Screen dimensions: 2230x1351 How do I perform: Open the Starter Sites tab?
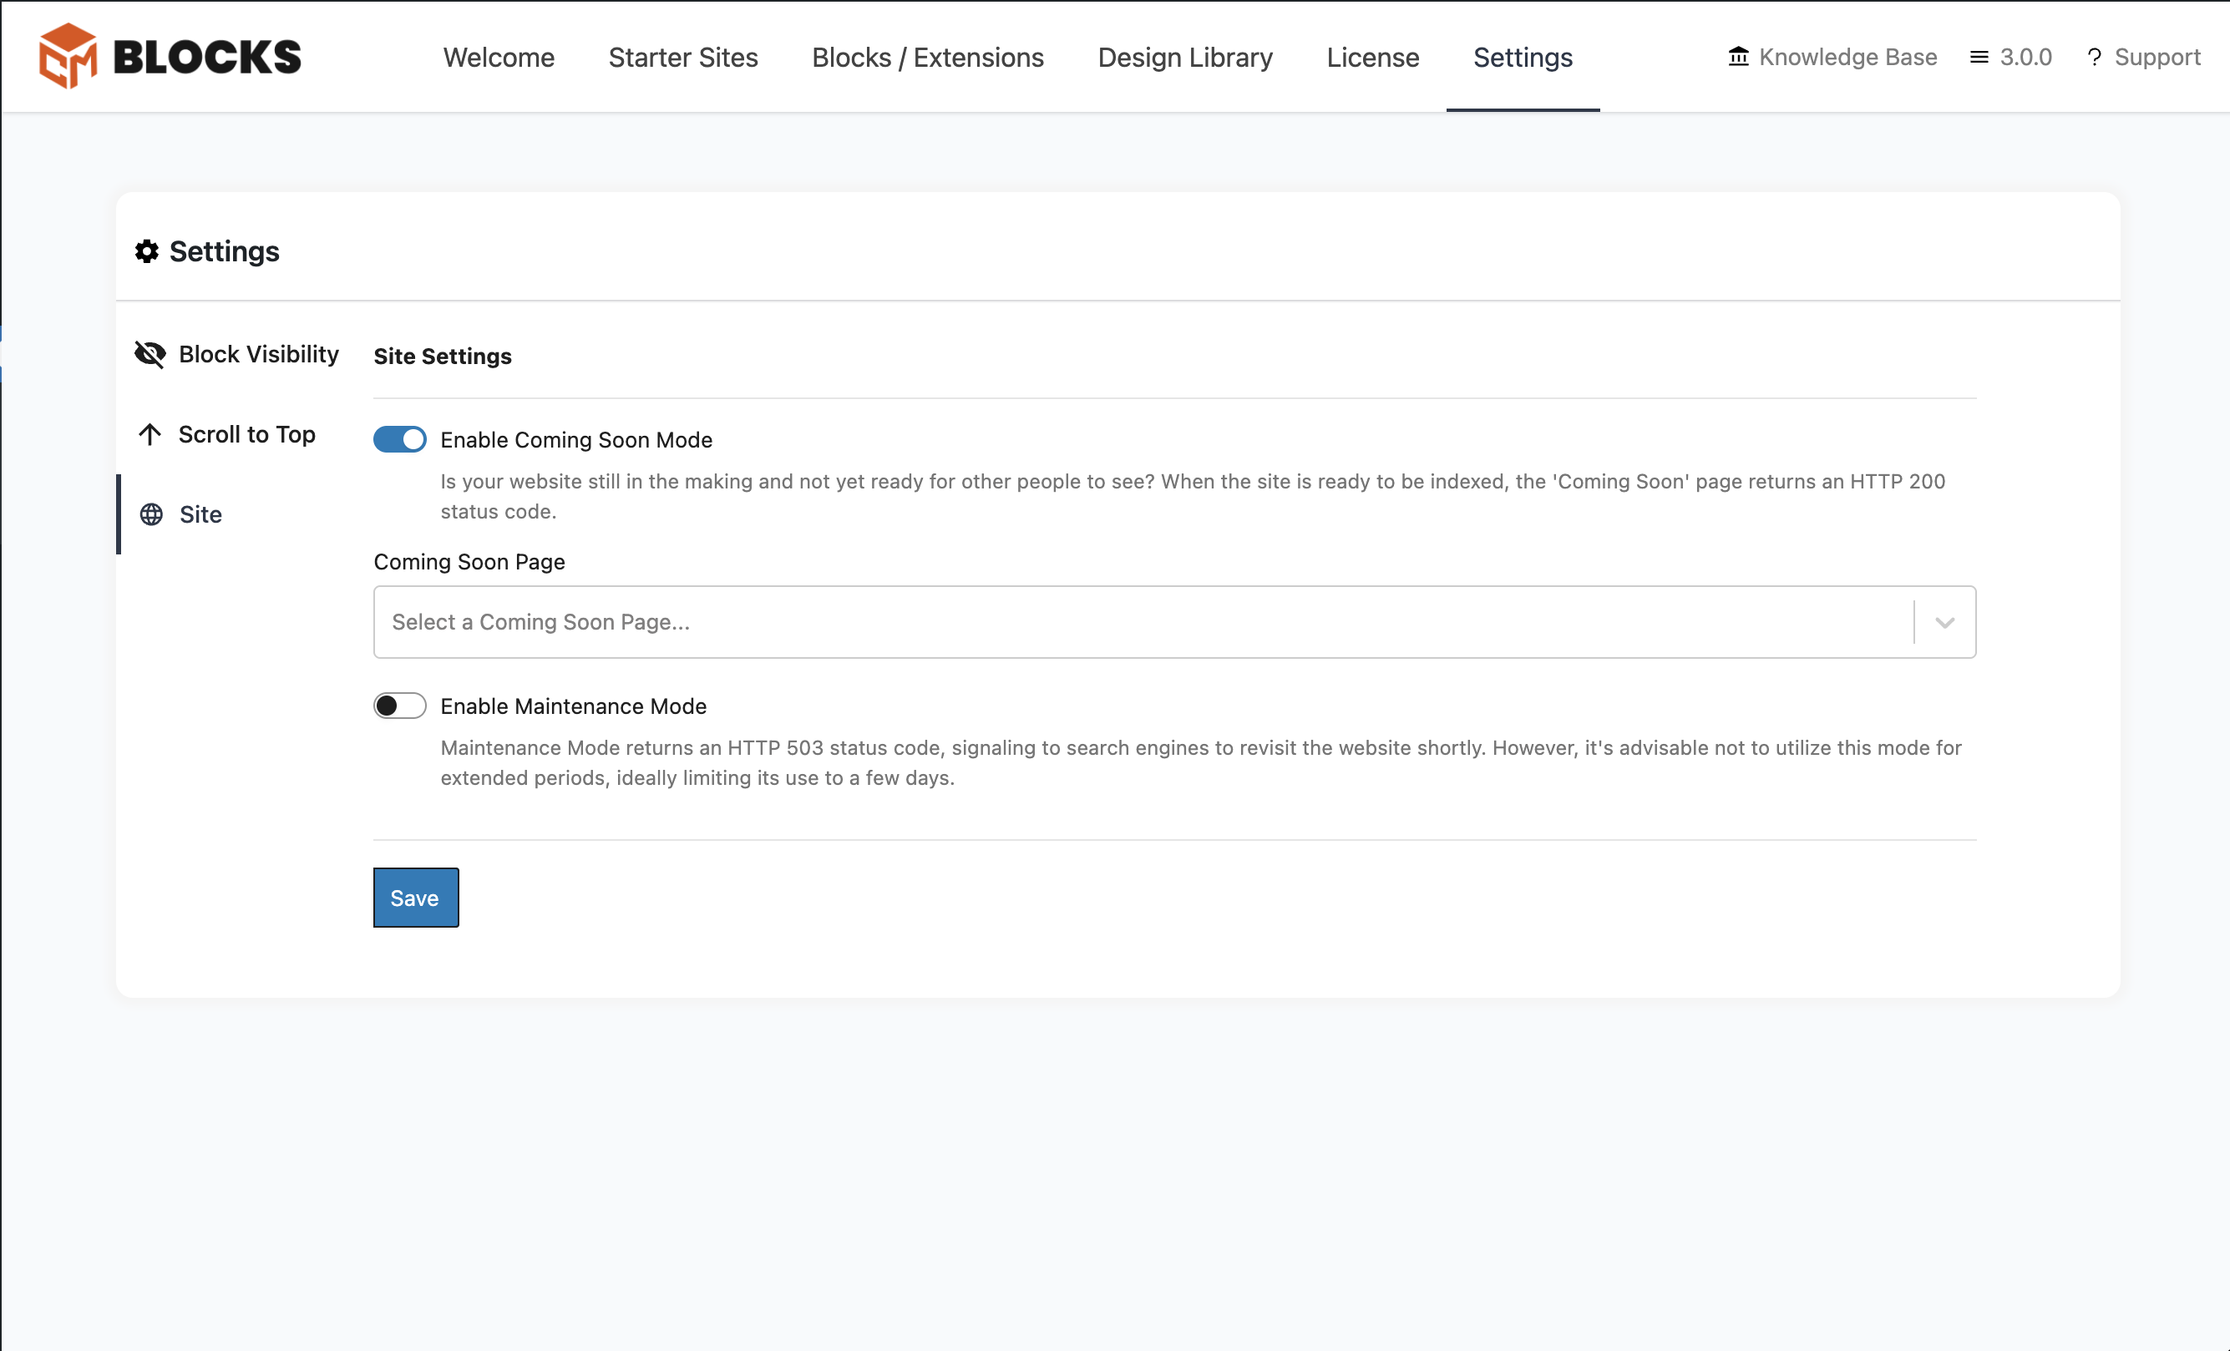pyautogui.click(x=682, y=57)
